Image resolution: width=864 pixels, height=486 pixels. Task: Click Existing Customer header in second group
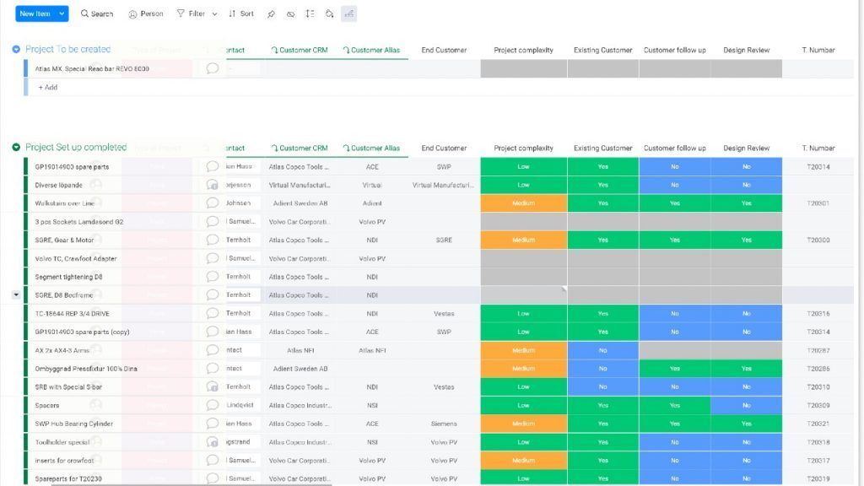(x=602, y=148)
